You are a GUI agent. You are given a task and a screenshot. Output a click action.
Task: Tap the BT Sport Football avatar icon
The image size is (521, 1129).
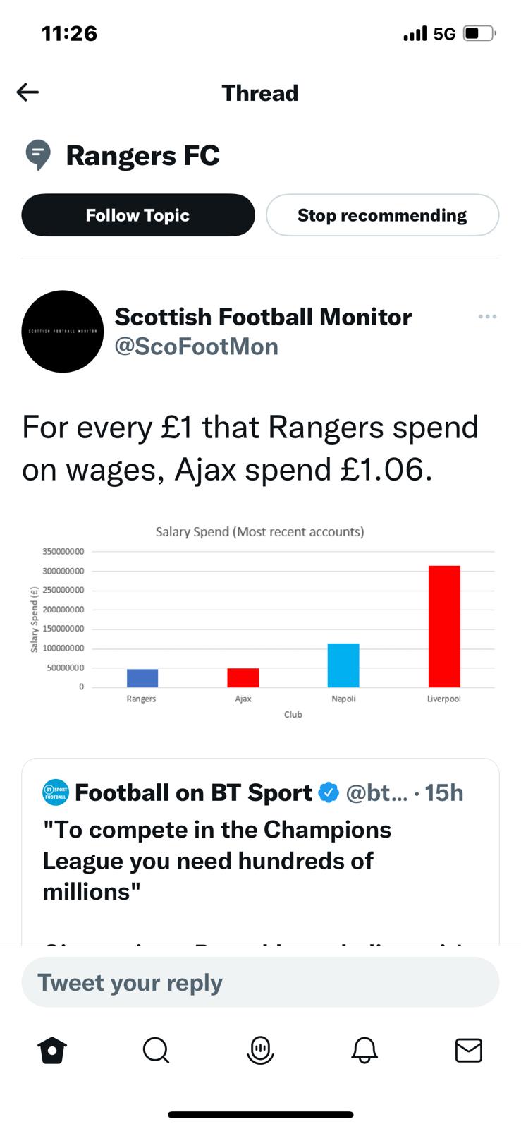(x=56, y=792)
